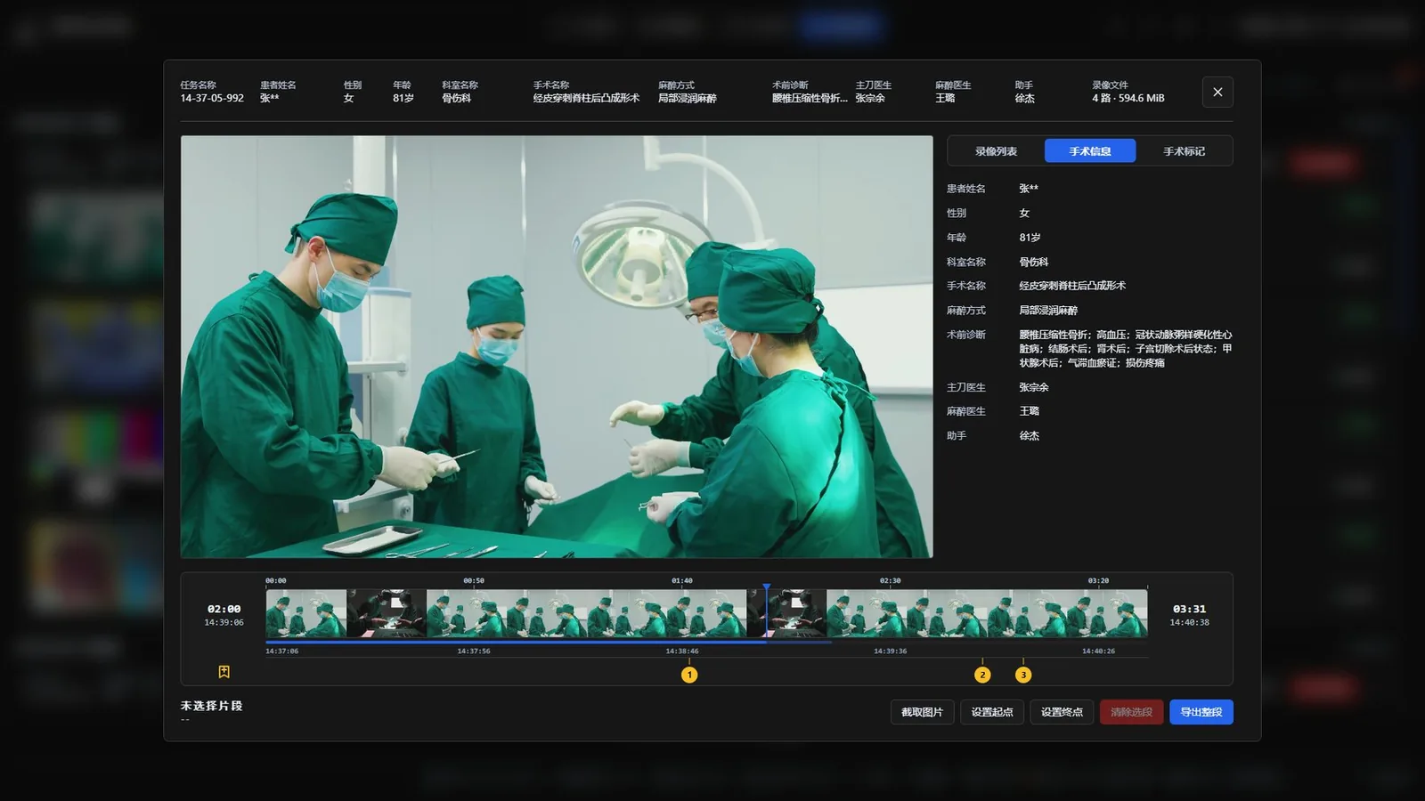Click the 设置终点 button
The width and height of the screenshot is (1425, 801).
click(1062, 712)
